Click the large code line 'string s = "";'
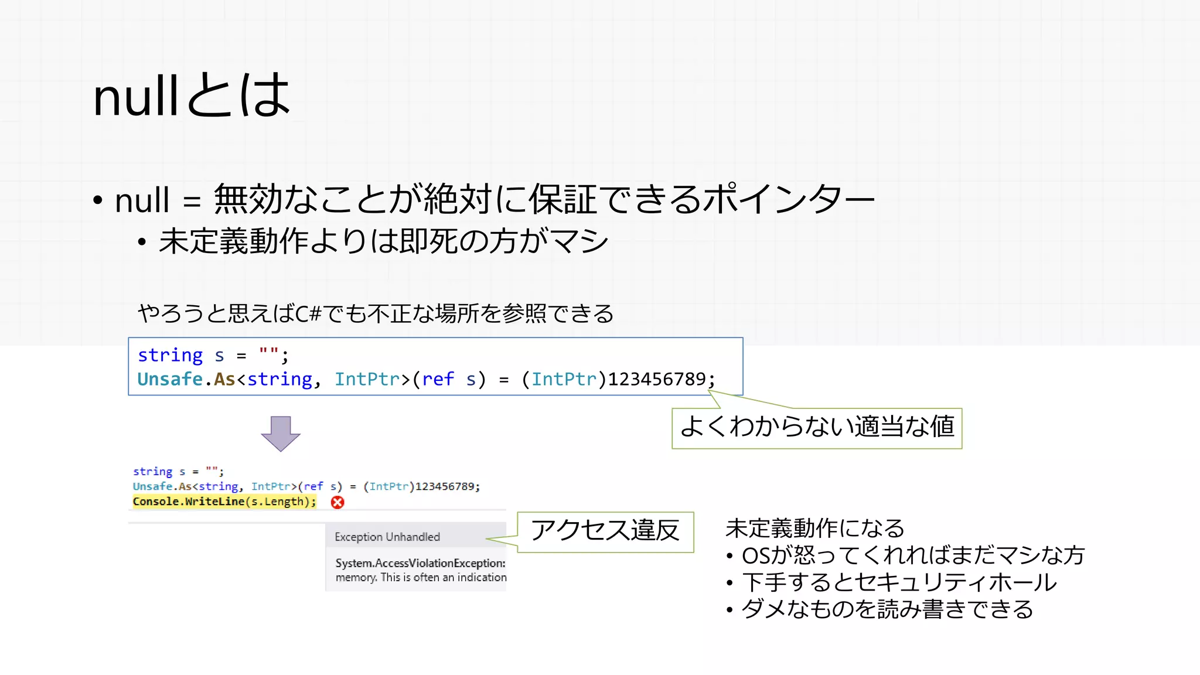This screenshot has width=1200, height=675. 213,355
